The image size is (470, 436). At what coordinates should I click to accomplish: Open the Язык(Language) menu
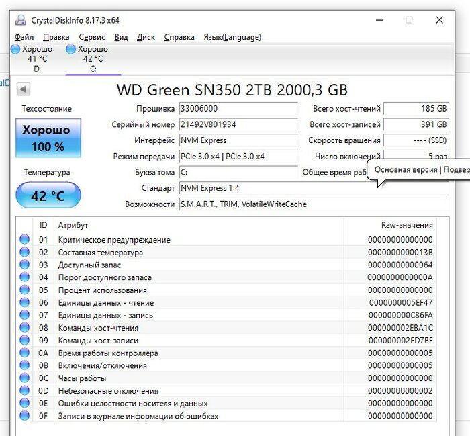pos(232,37)
